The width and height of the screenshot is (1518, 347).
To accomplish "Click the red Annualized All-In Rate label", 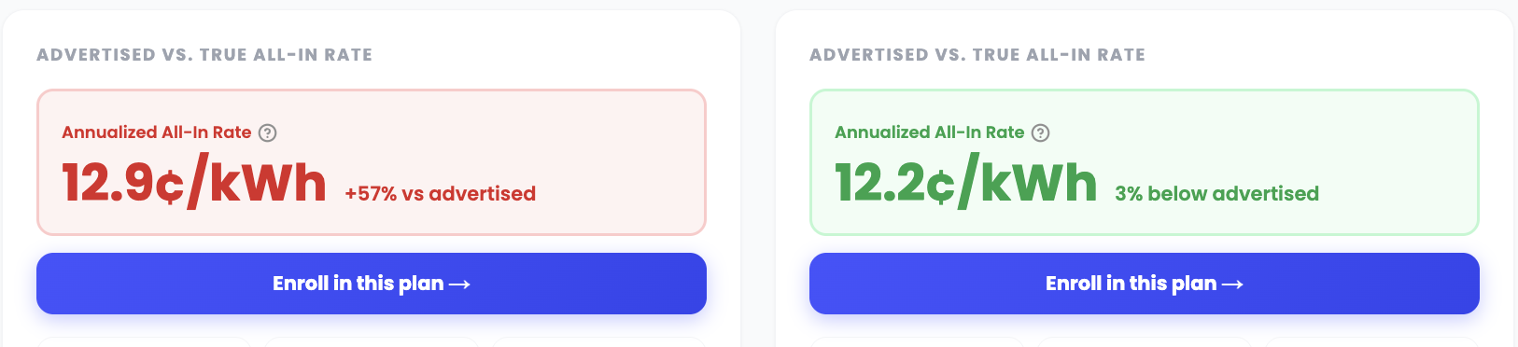I will tap(157, 132).
